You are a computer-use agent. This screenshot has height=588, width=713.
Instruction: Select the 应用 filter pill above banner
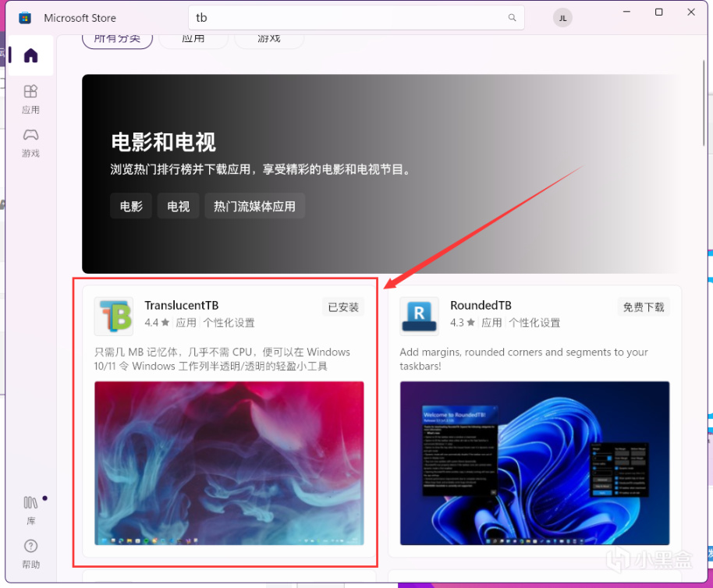pyautogui.click(x=193, y=39)
